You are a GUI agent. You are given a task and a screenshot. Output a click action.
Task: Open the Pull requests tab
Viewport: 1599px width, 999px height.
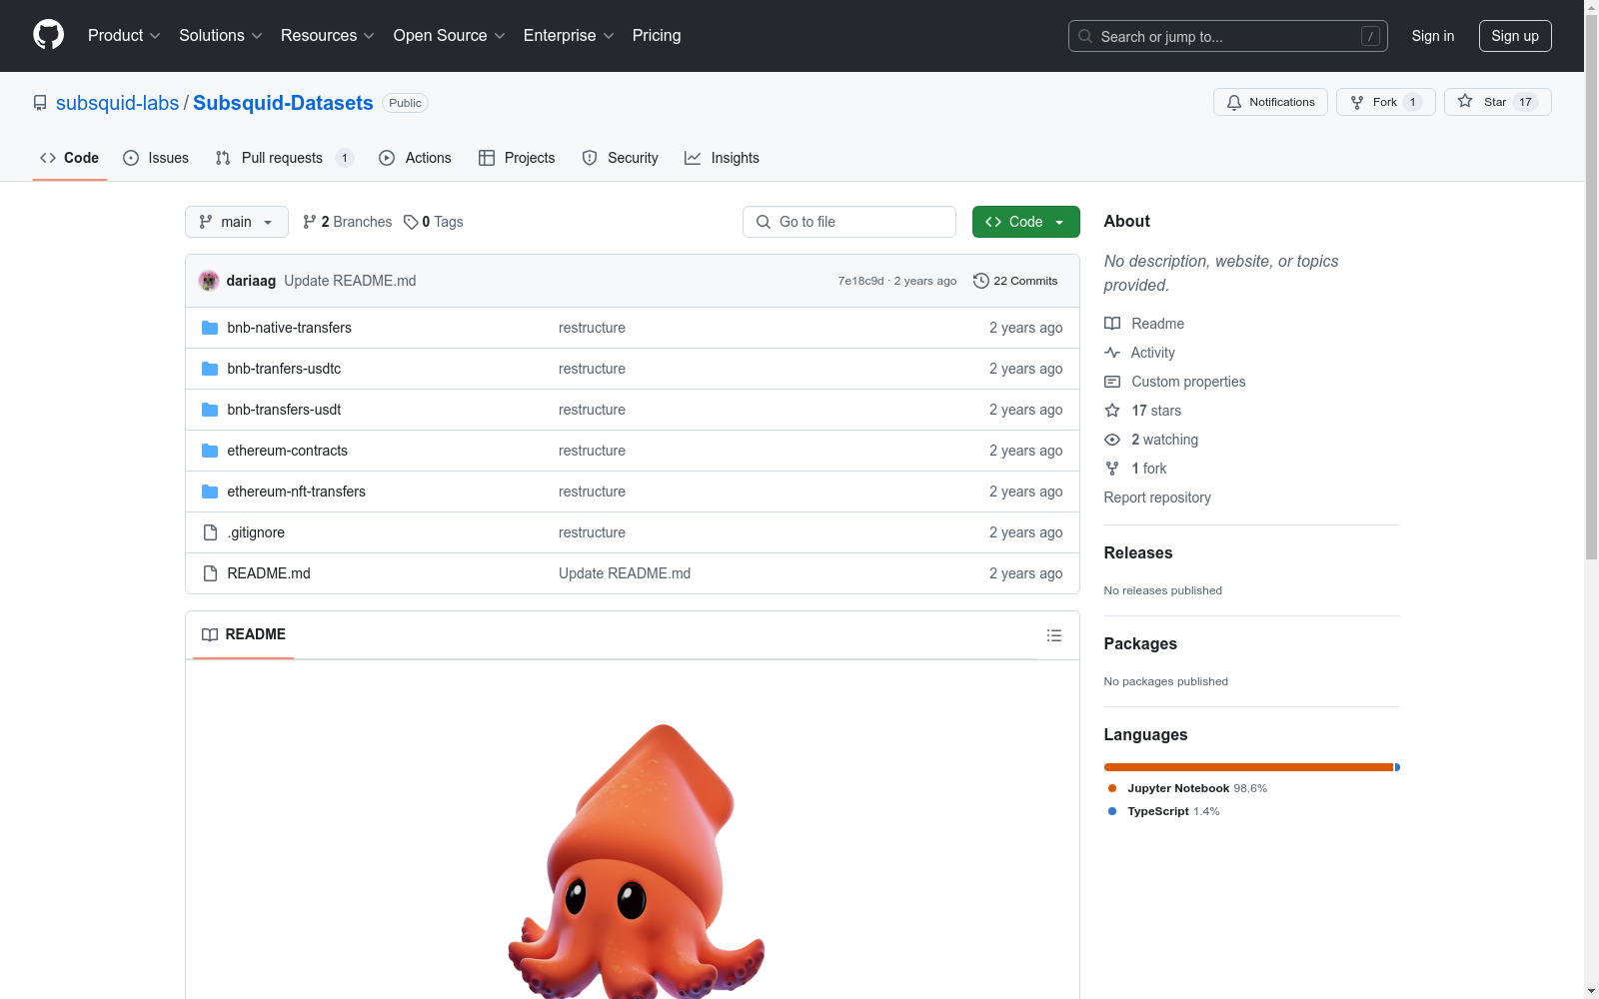pyautogui.click(x=284, y=158)
